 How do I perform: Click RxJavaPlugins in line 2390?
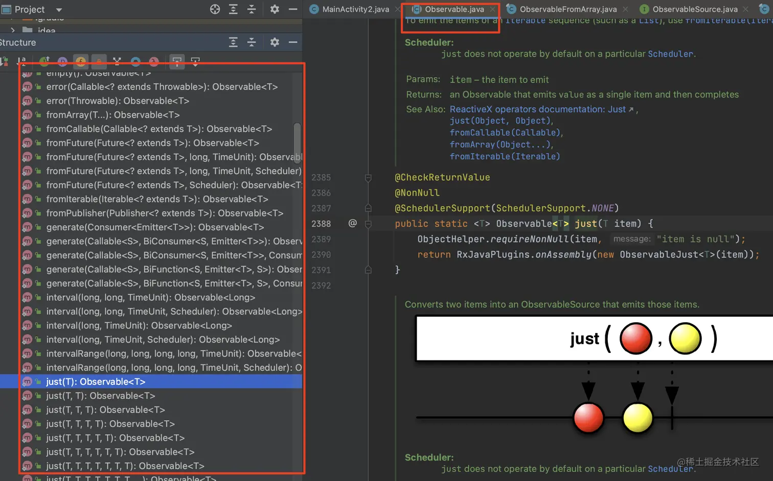click(493, 254)
